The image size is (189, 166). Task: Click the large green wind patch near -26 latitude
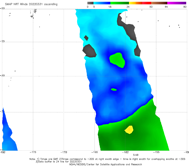tap(117, 60)
